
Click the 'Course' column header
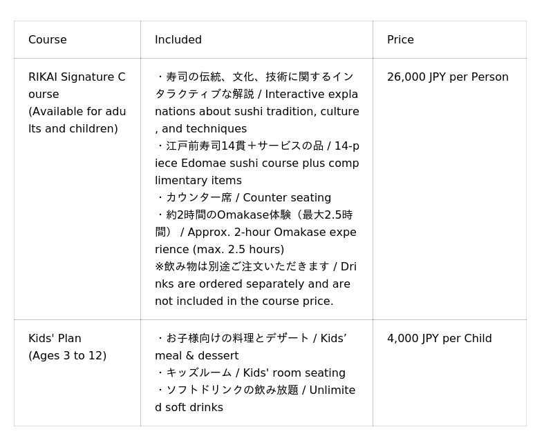pos(48,40)
